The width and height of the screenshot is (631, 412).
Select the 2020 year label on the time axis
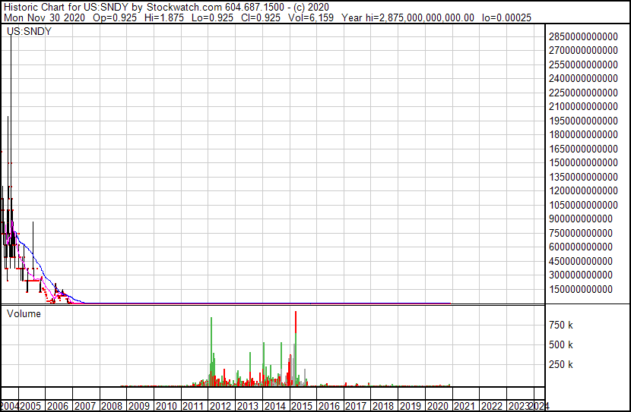437,407
